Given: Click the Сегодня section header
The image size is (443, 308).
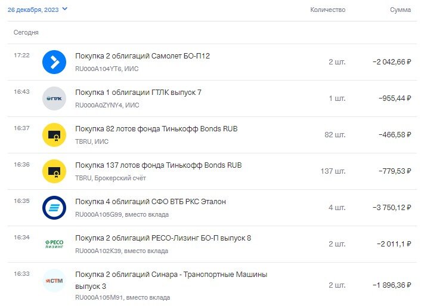Looking at the screenshot, I should 26,33.
